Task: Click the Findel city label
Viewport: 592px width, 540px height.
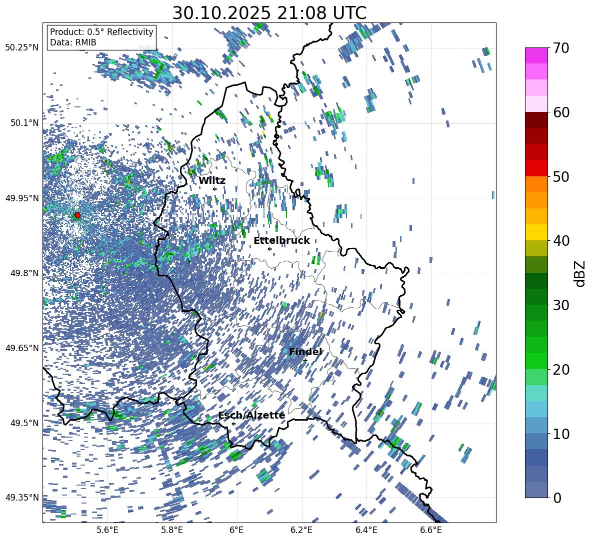Action: tap(305, 352)
